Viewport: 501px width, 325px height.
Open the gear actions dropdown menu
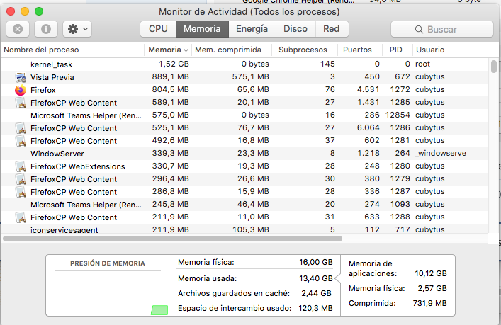(77, 29)
